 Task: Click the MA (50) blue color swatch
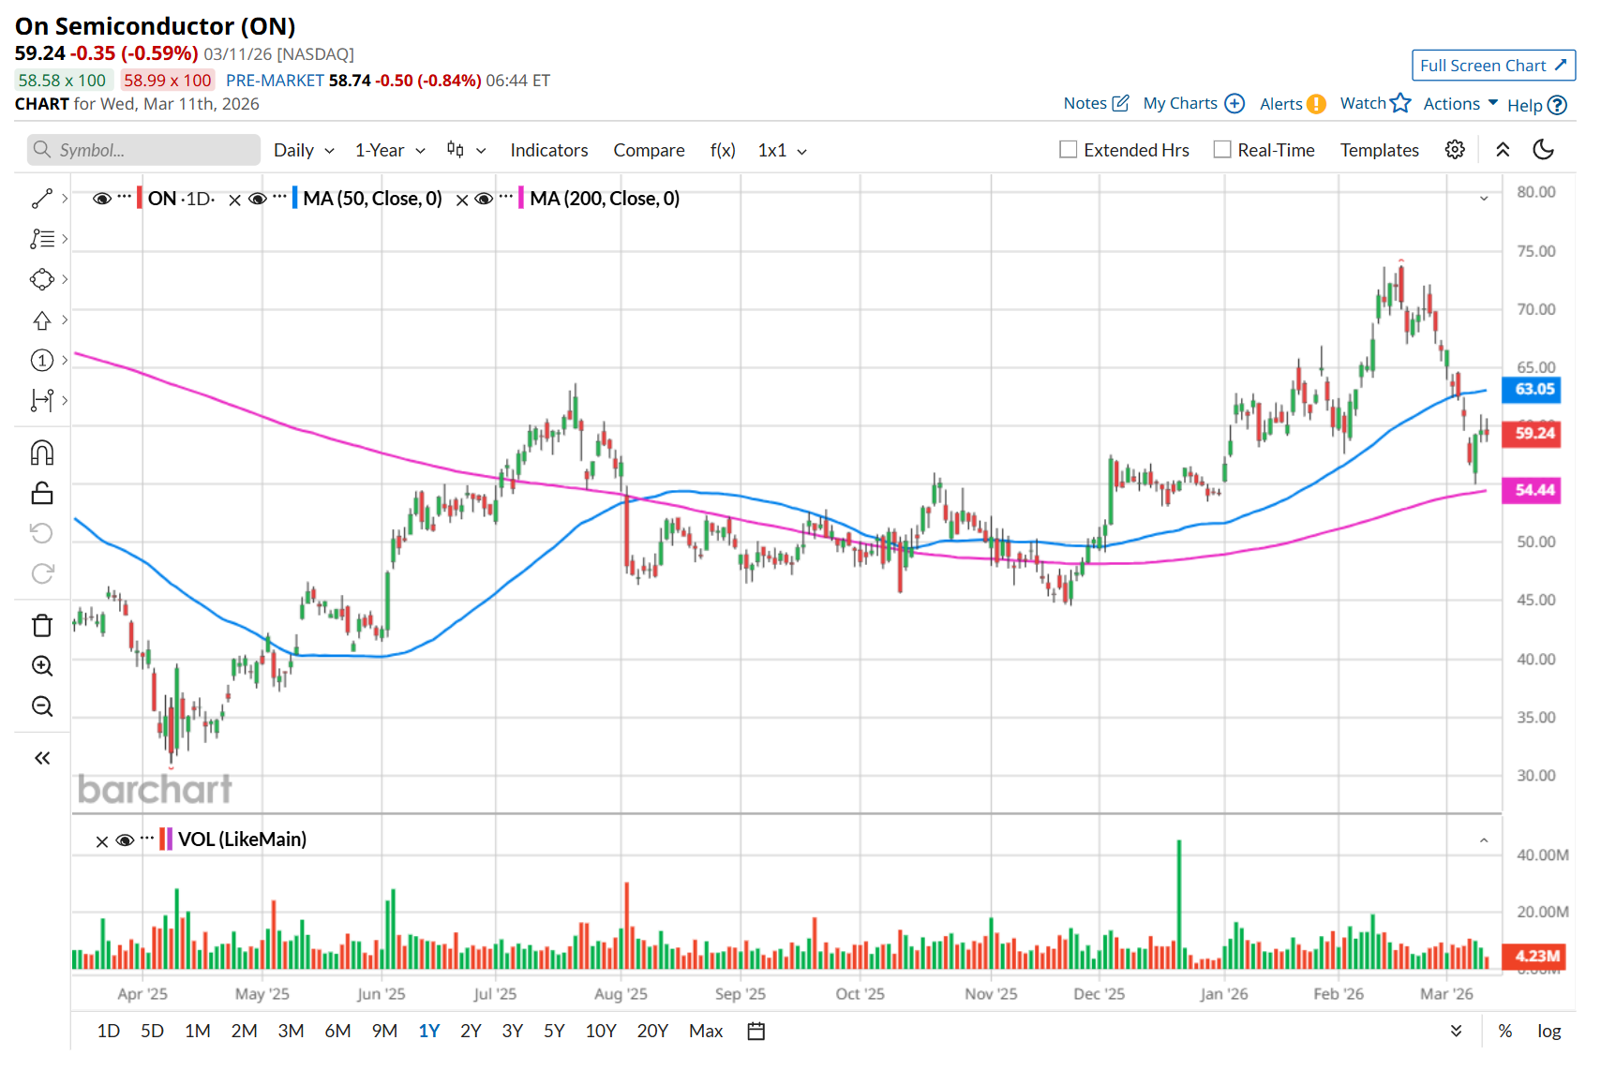(x=295, y=199)
